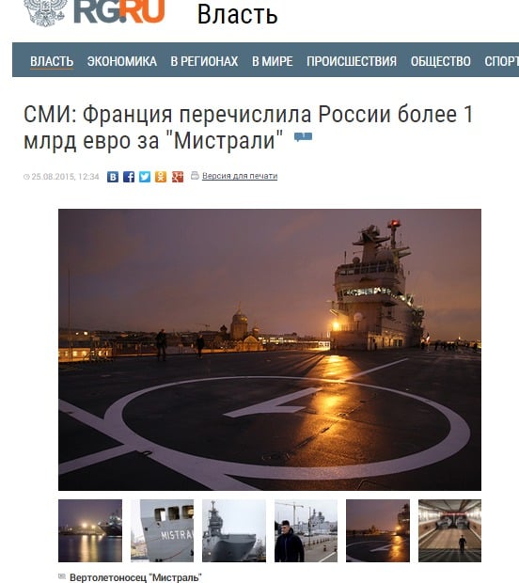Open Версия для печати link
Viewport: 519px width, 583px height.
point(240,176)
